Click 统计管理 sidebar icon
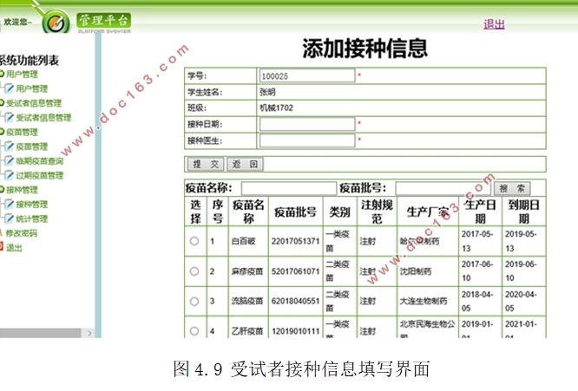This screenshot has width=578, height=391. click(x=9, y=218)
